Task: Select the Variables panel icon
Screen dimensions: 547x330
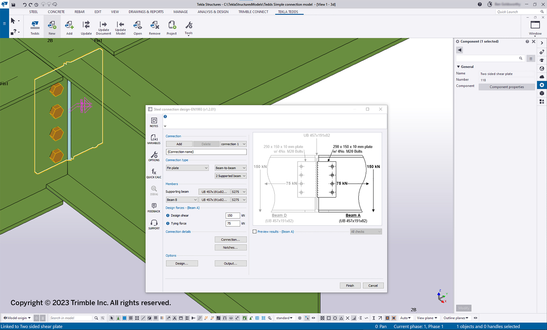Action: pos(154,139)
